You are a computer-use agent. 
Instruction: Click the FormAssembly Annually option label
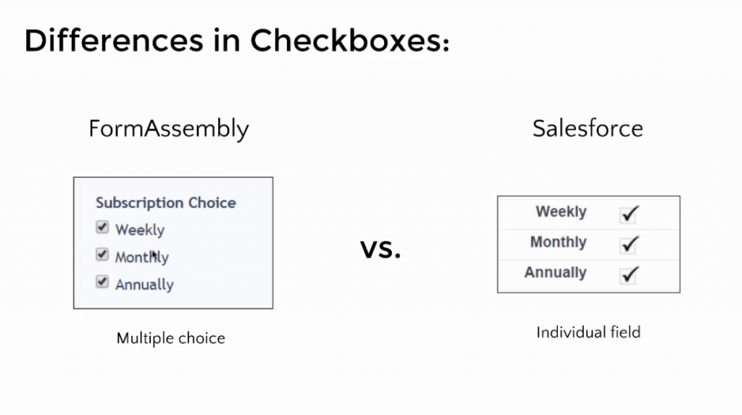coord(144,284)
